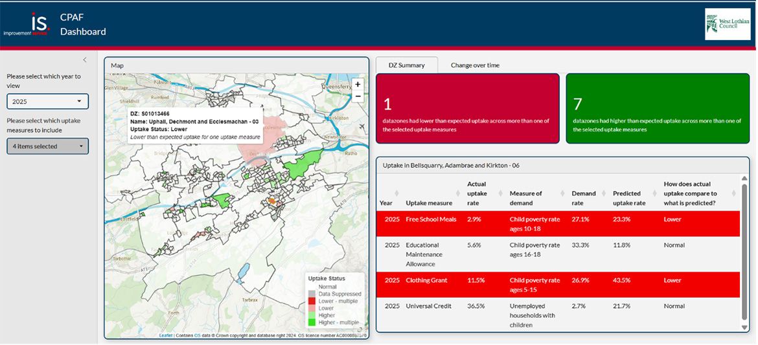The height and width of the screenshot is (345, 758).
Task: Open the OS data attribution link
Action: click(x=197, y=335)
